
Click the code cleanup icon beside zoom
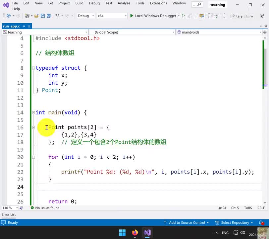tap(21, 208)
